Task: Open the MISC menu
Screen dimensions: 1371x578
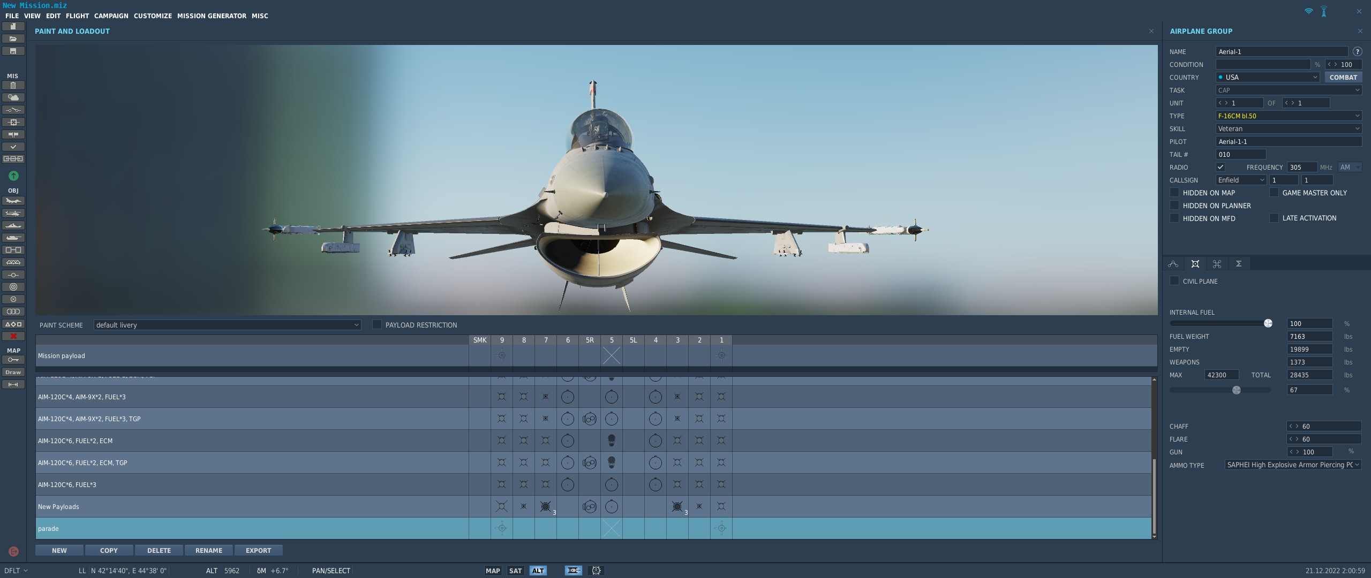Action: 260,16
